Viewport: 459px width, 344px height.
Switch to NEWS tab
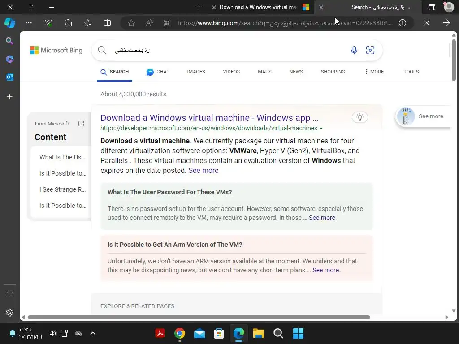296,72
